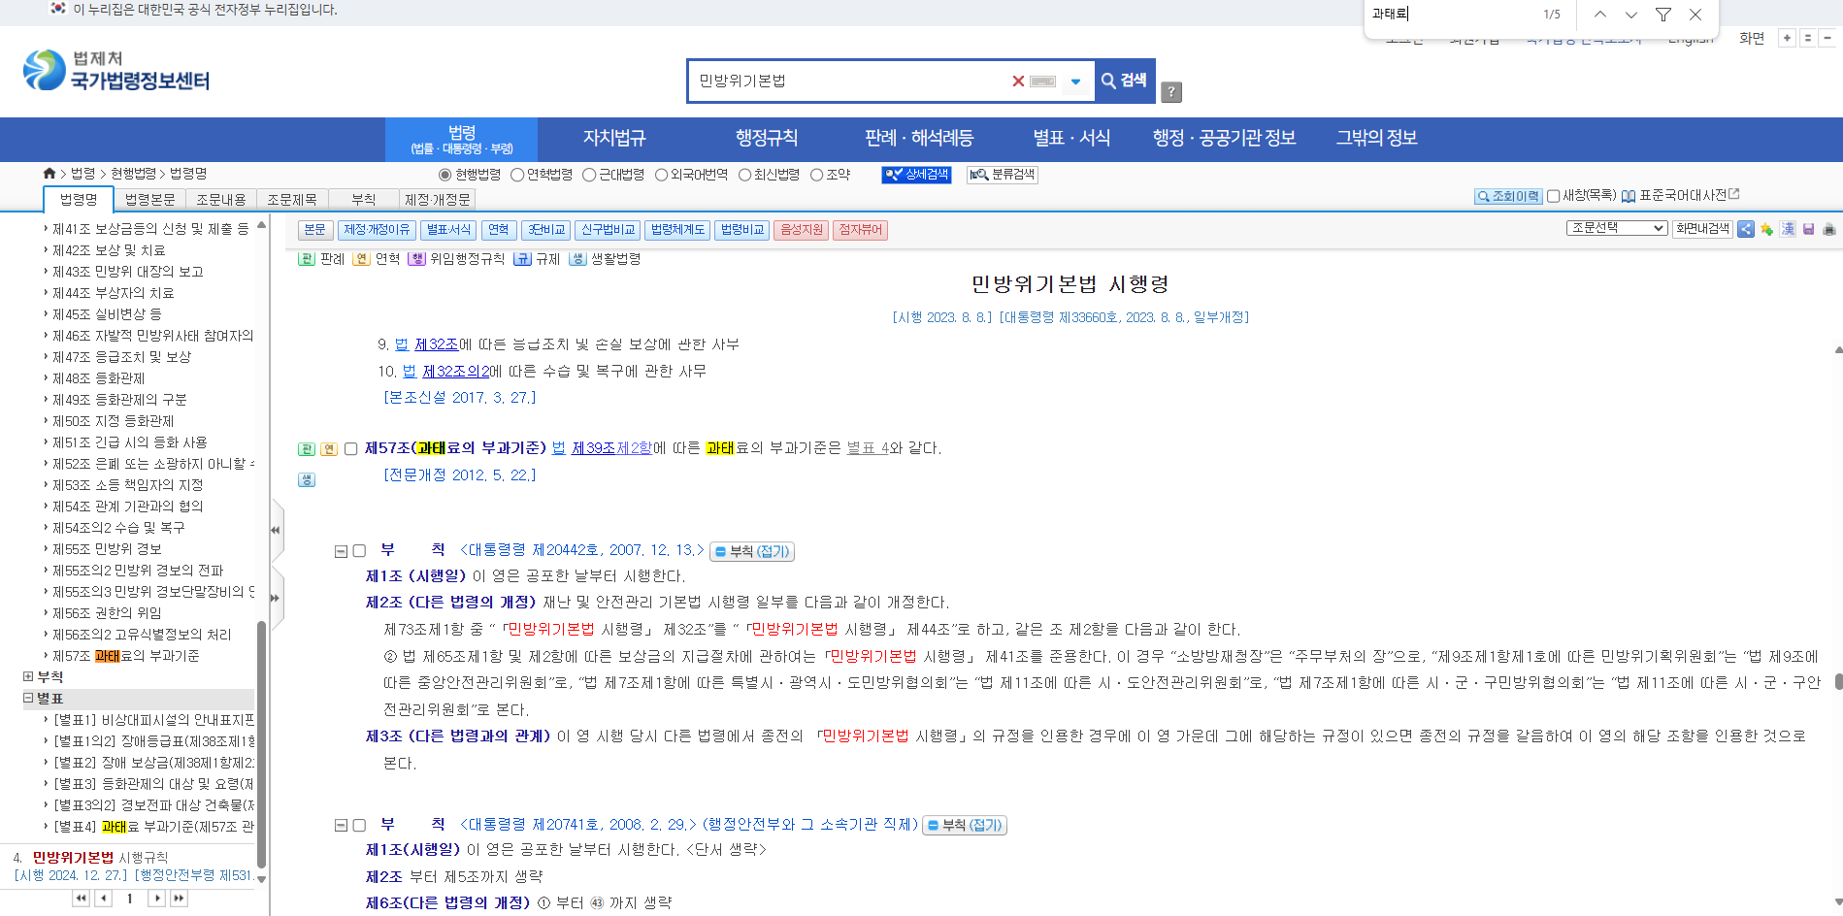The image size is (1843, 916).
Task: Check the 새창(목록) checkbox
Action: [1554, 194]
